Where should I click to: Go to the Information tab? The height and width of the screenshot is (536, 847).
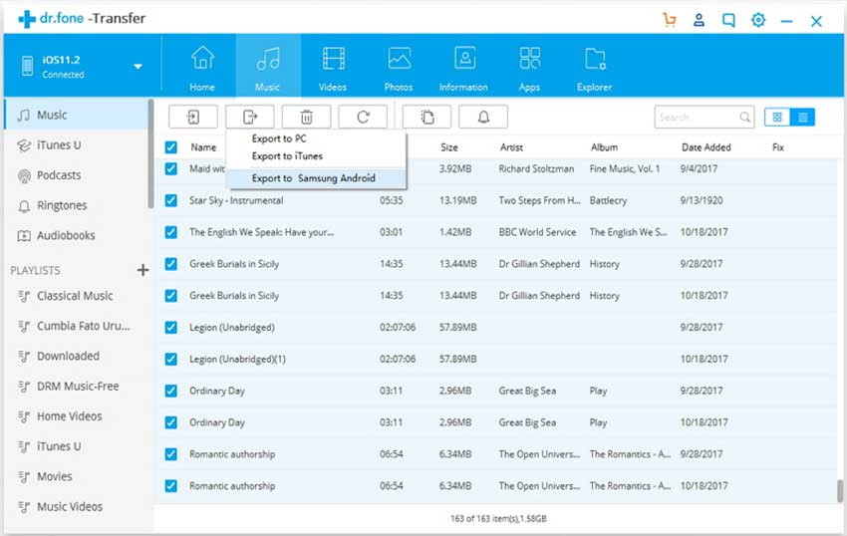tap(463, 67)
